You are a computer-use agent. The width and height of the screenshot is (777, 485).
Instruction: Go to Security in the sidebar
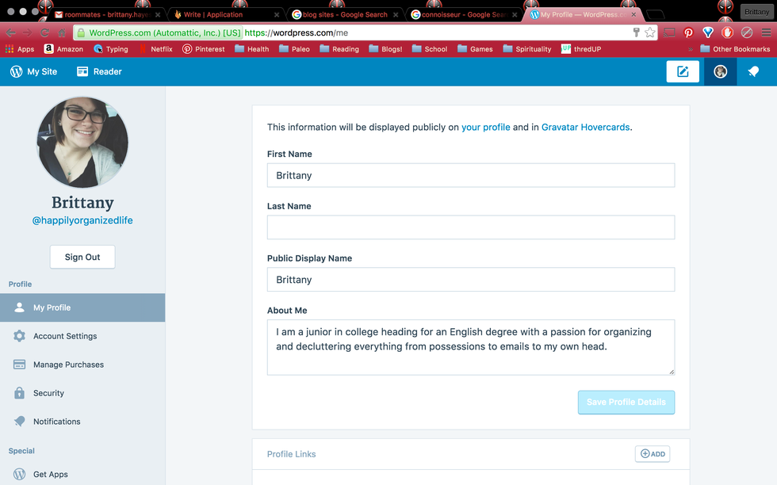pyautogui.click(x=48, y=393)
